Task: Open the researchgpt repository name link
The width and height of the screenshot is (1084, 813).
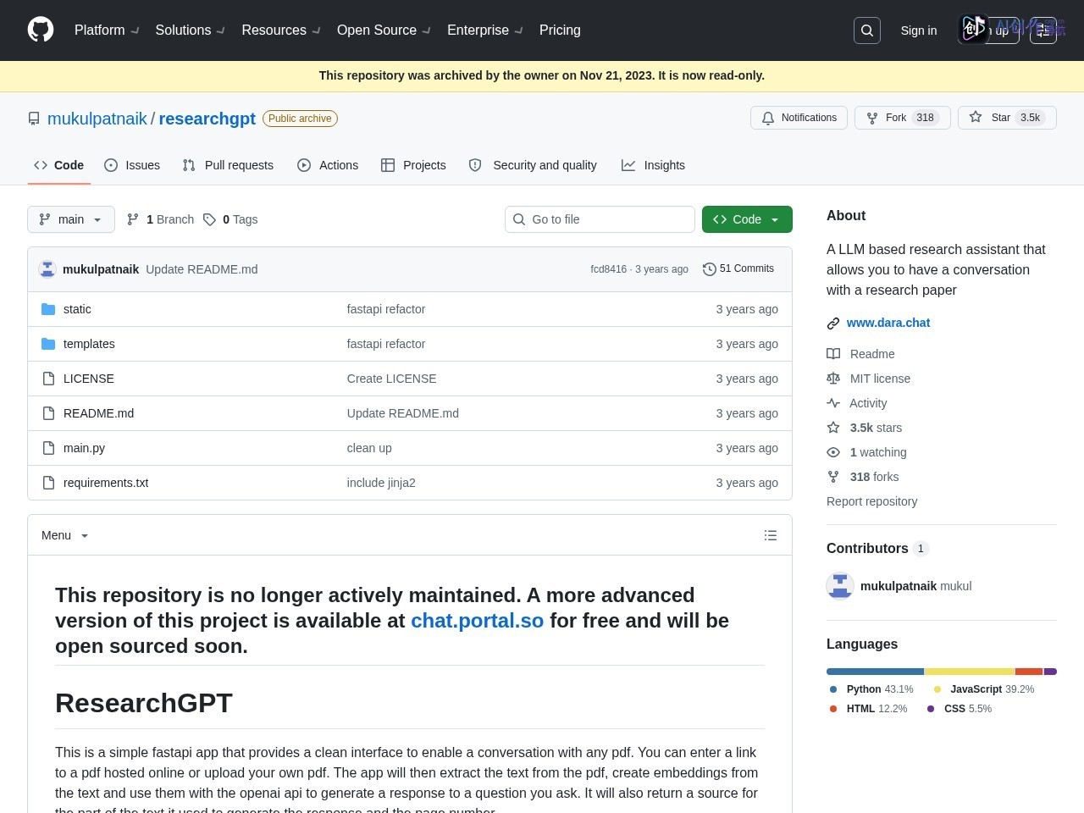Action: [207, 119]
